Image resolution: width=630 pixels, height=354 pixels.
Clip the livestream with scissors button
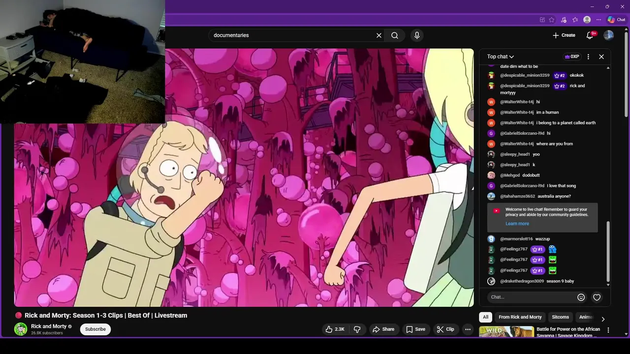click(x=445, y=329)
